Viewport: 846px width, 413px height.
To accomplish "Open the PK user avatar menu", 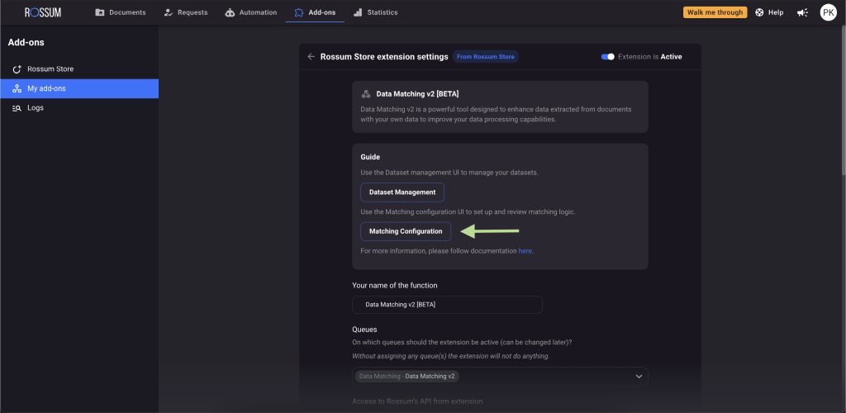I will [828, 12].
